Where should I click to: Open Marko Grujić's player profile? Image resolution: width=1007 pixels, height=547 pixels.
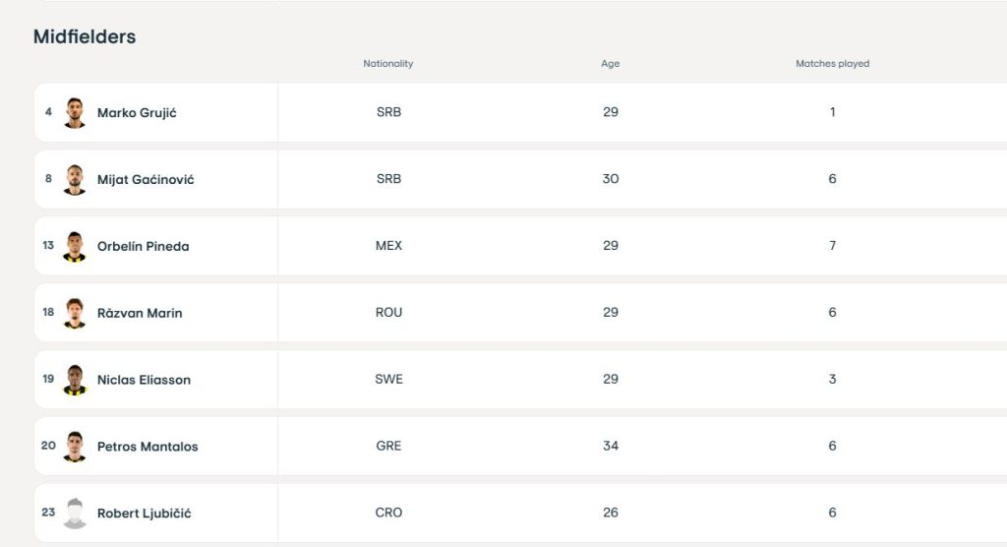137,113
